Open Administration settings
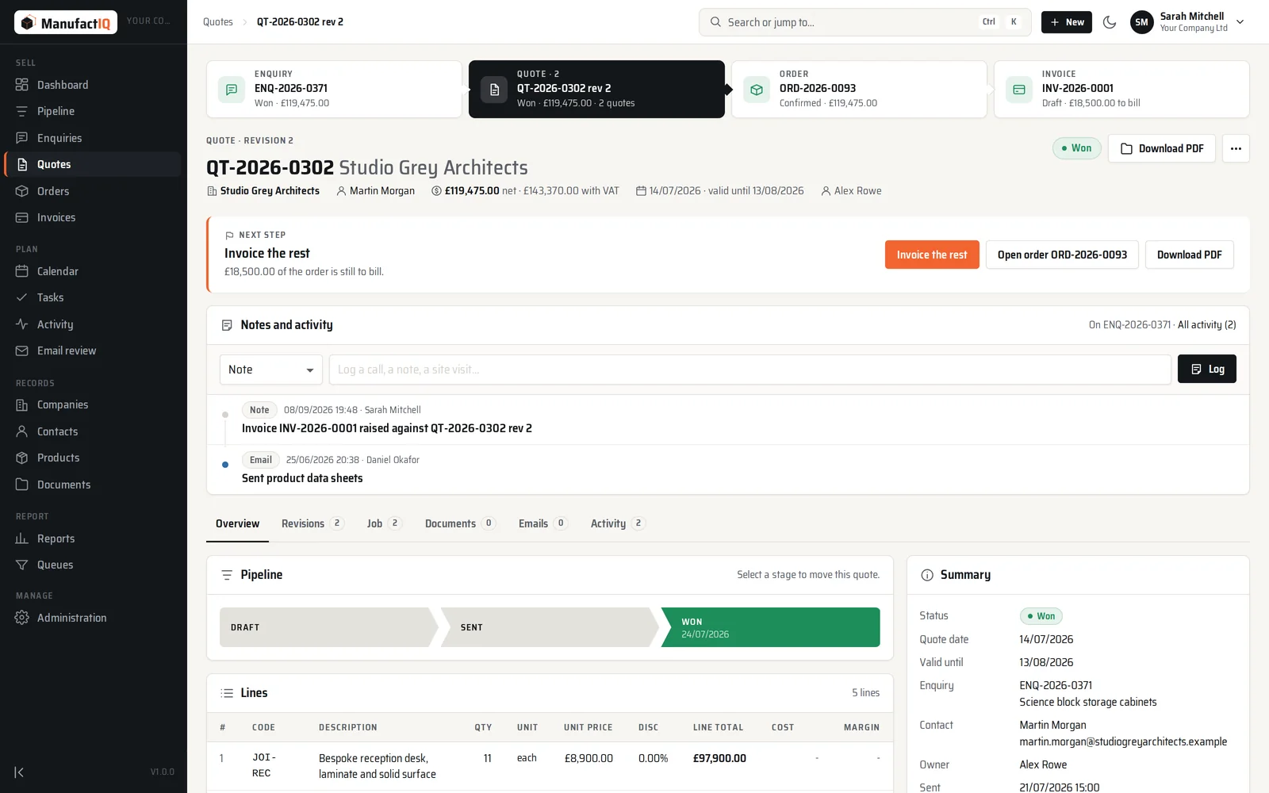Screen dimensions: 1269x793 (93, 618)
